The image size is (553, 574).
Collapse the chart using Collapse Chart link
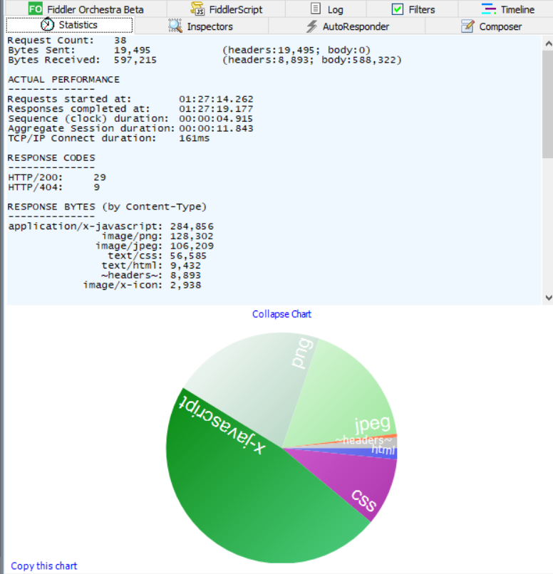click(x=281, y=314)
